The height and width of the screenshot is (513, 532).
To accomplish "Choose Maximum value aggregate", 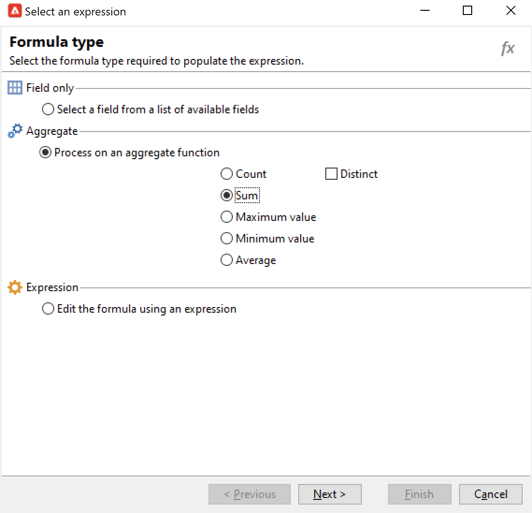I will tap(227, 217).
